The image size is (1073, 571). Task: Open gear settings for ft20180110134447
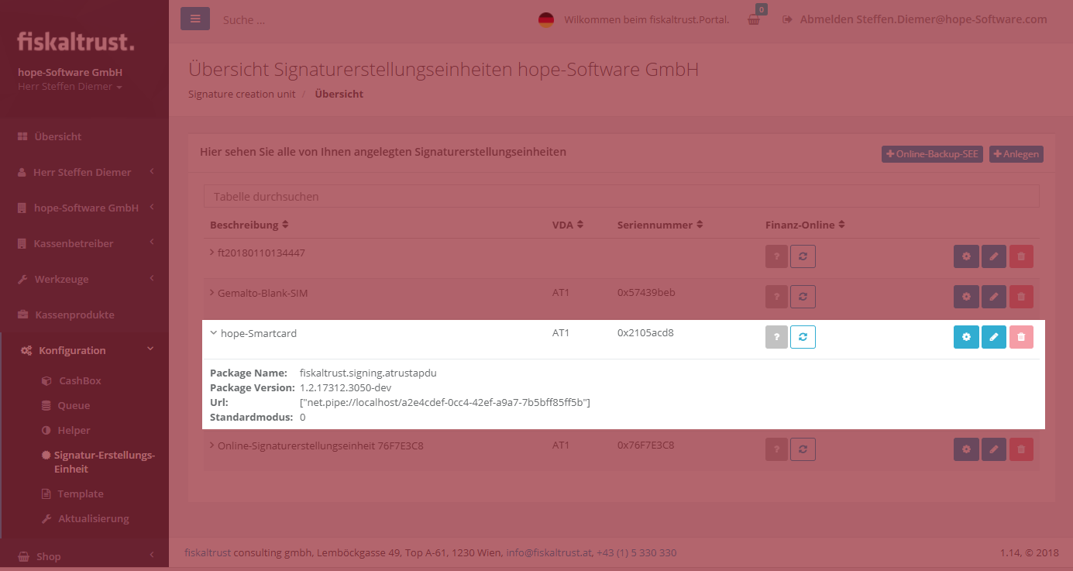[966, 256]
